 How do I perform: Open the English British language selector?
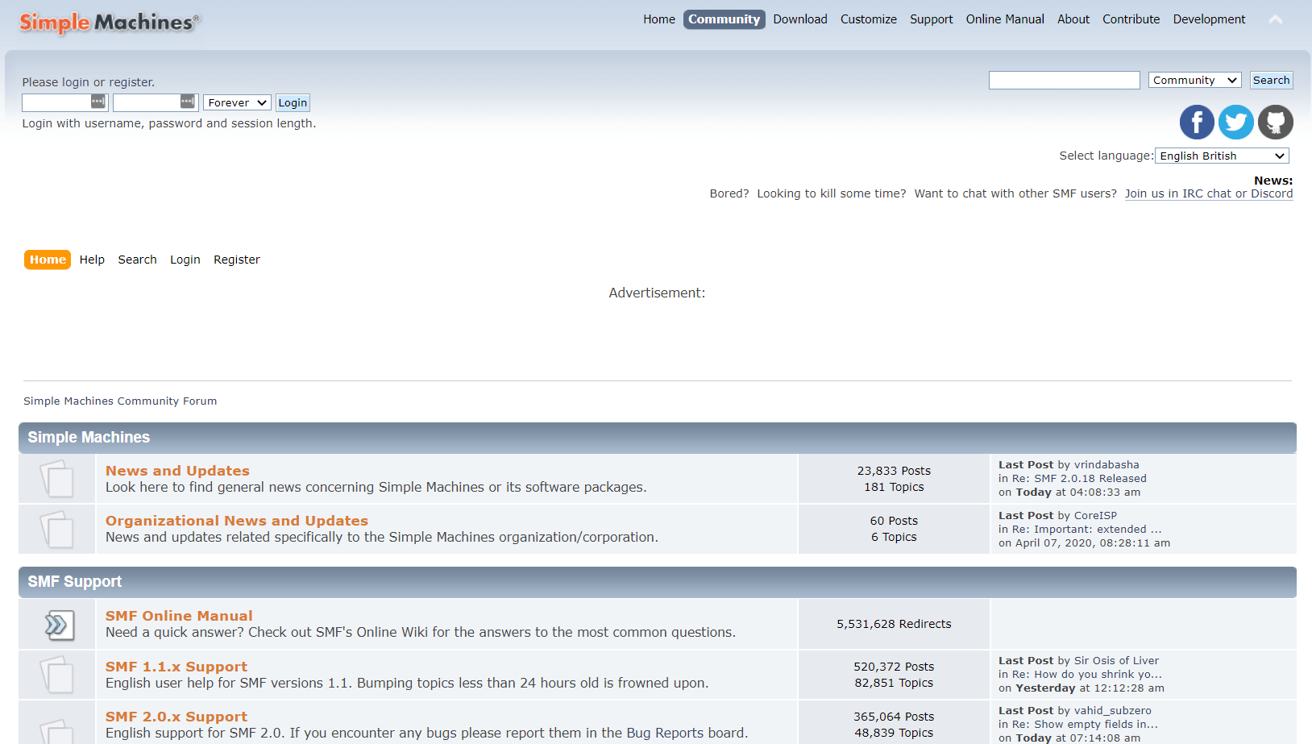click(1221, 156)
